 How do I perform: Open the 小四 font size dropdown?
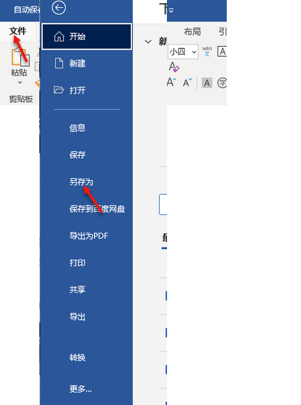(183, 52)
